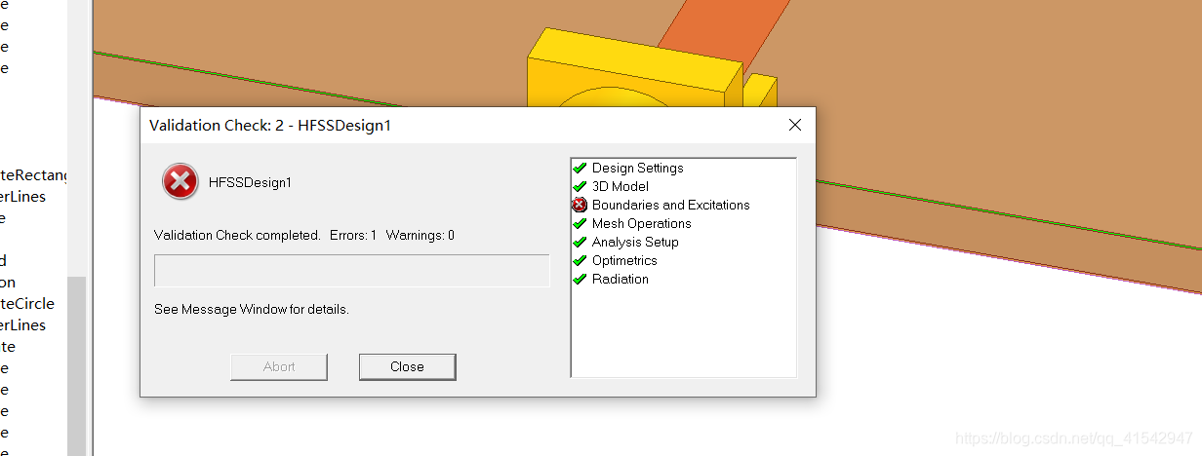Image resolution: width=1202 pixels, height=456 pixels.
Task: Click the history tree's vertical scrollbar thumb
Action: point(76,365)
